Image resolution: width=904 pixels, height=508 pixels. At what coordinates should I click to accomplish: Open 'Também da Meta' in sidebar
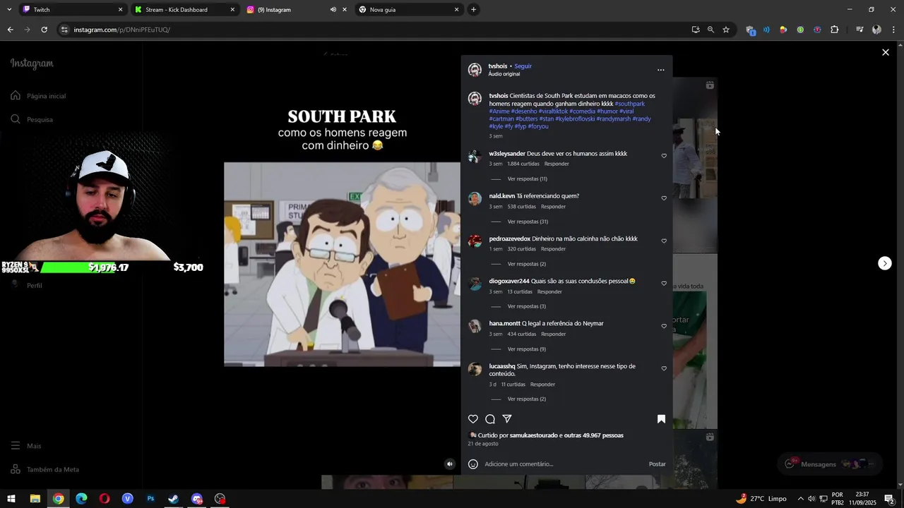(x=44, y=469)
